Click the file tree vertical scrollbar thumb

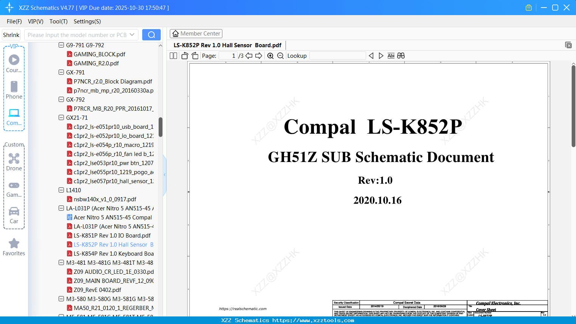tap(160, 127)
